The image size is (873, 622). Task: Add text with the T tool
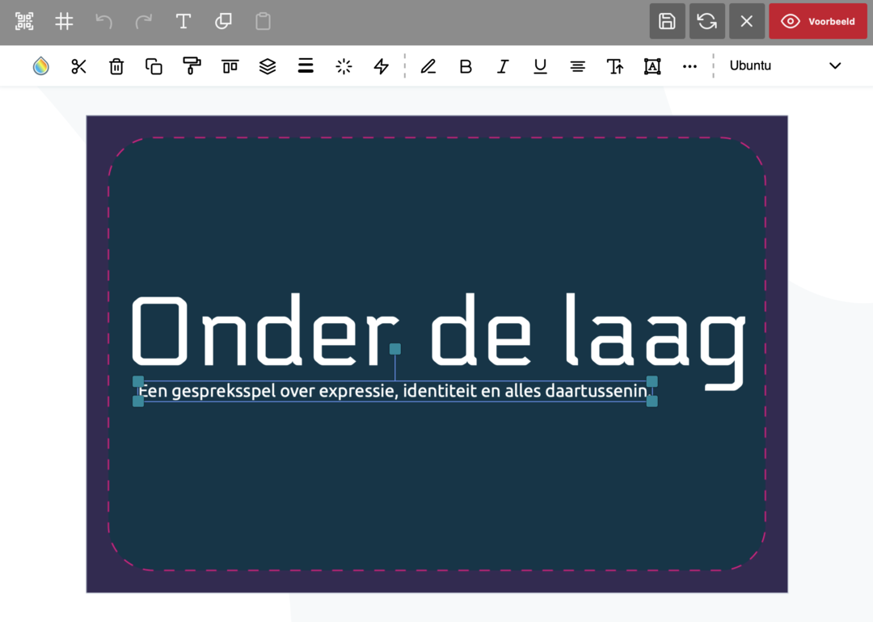(x=183, y=22)
